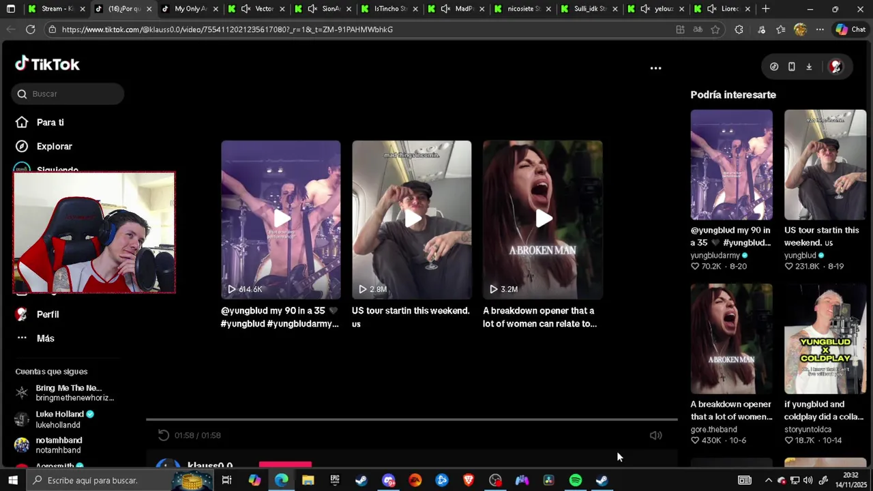Image resolution: width=873 pixels, height=491 pixels.
Task: Click the coin/compass icon in TikTok header
Action: 774,67
